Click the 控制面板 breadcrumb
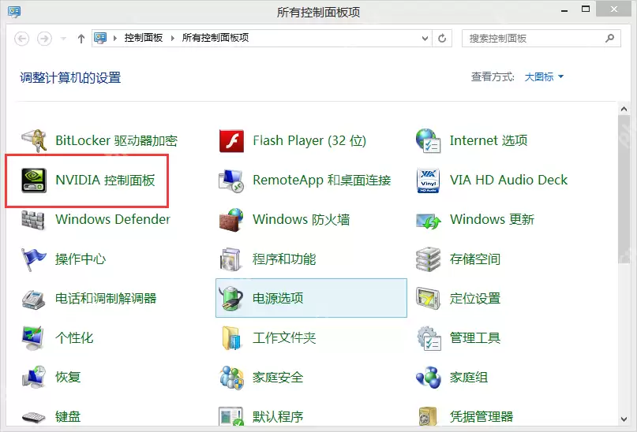The width and height of the screenshot is (637, 432). [x=144, y=38]
